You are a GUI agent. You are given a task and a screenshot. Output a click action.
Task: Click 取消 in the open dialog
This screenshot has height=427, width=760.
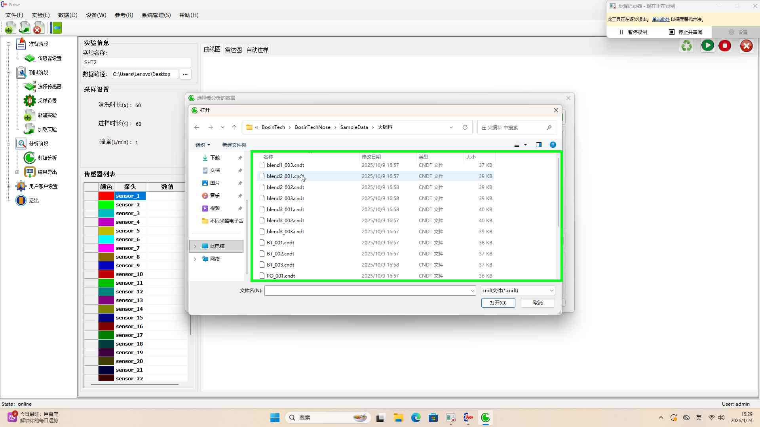tap(538, 303)
